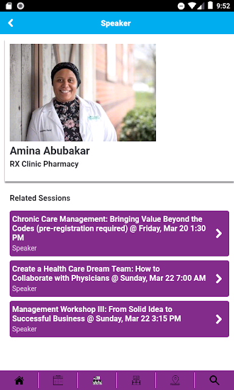Open Create a Health Care Dream Team session

tap(119, 278)
